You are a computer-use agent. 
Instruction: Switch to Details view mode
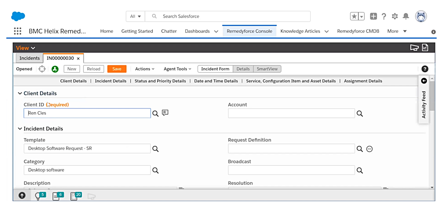pos(243,69)
